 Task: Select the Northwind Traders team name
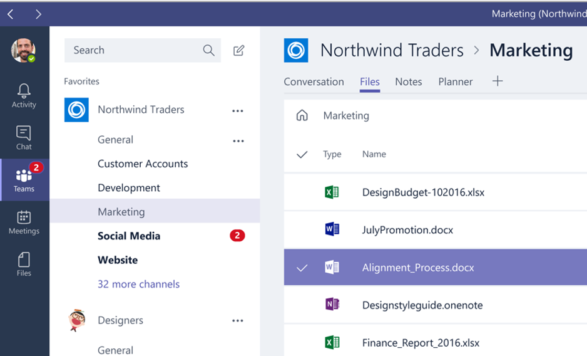click(x=141, y=110)
